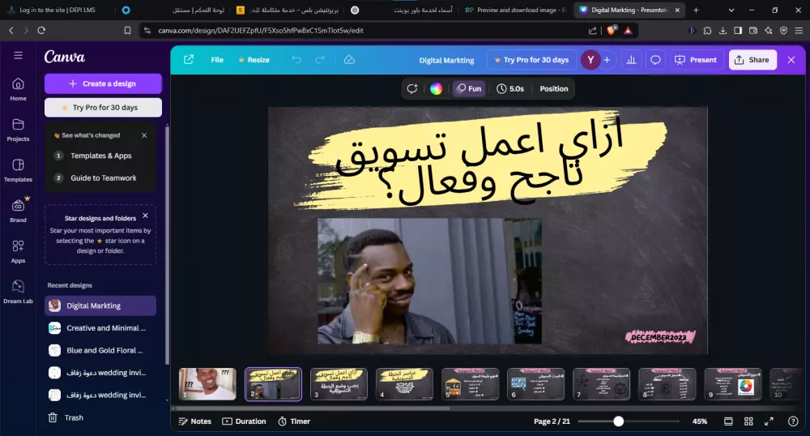Open the Notes panel
The image size is (810, 436).
point(194,421)
